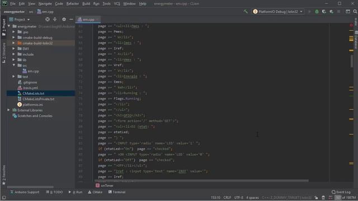
Task: Click the Build hammer icon
Action: click(x=246, y=11)
